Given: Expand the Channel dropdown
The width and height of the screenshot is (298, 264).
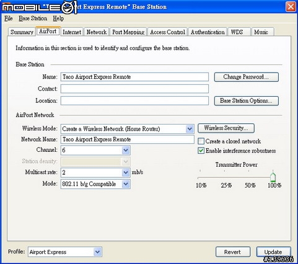Looking at the screenshot, I should [x=126, y=150].
